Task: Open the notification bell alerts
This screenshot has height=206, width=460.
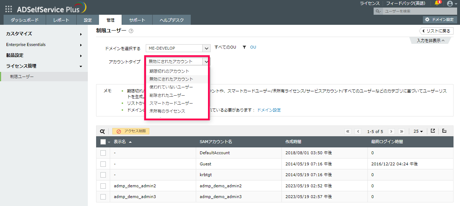Action: click(437, 3)
